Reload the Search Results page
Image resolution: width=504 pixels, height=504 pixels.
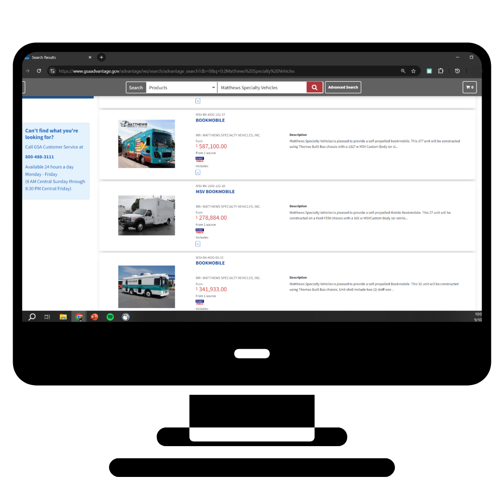tap(39, 71)
